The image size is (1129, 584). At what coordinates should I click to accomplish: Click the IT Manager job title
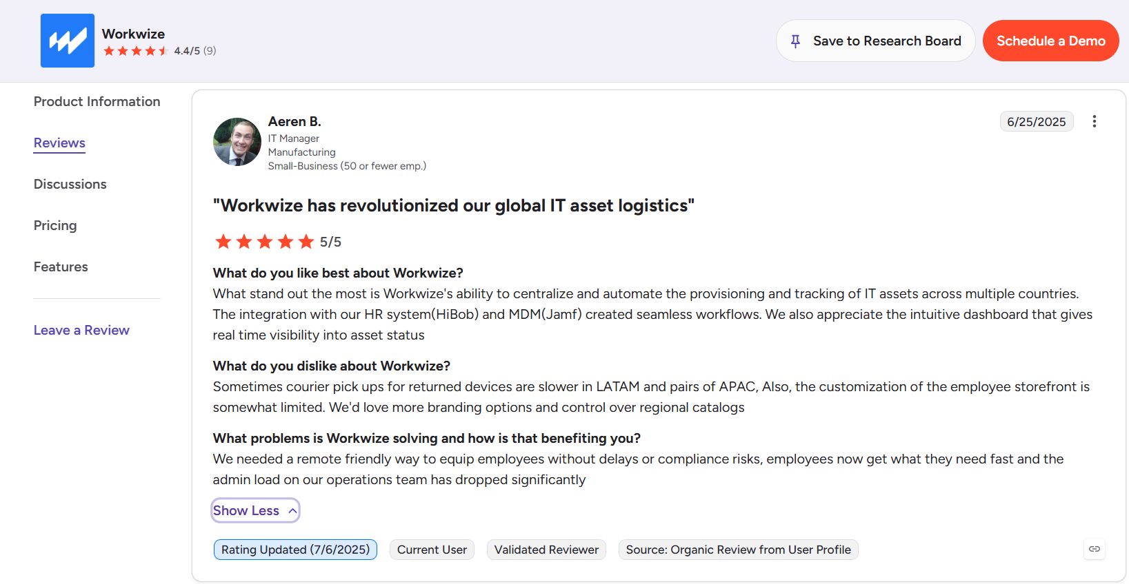point(293,138)
